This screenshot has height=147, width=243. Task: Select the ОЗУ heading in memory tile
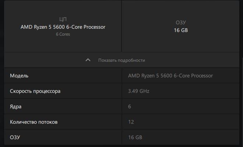click(x=181, y=22)
